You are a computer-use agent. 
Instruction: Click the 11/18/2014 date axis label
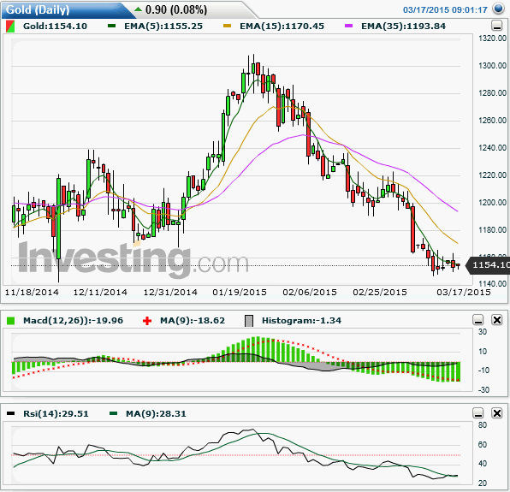click(32, 293)
